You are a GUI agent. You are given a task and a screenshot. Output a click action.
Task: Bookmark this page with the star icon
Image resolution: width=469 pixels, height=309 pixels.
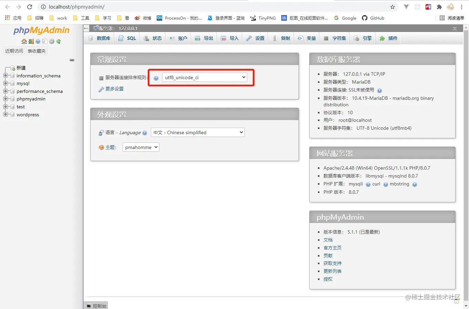point(393,7)
